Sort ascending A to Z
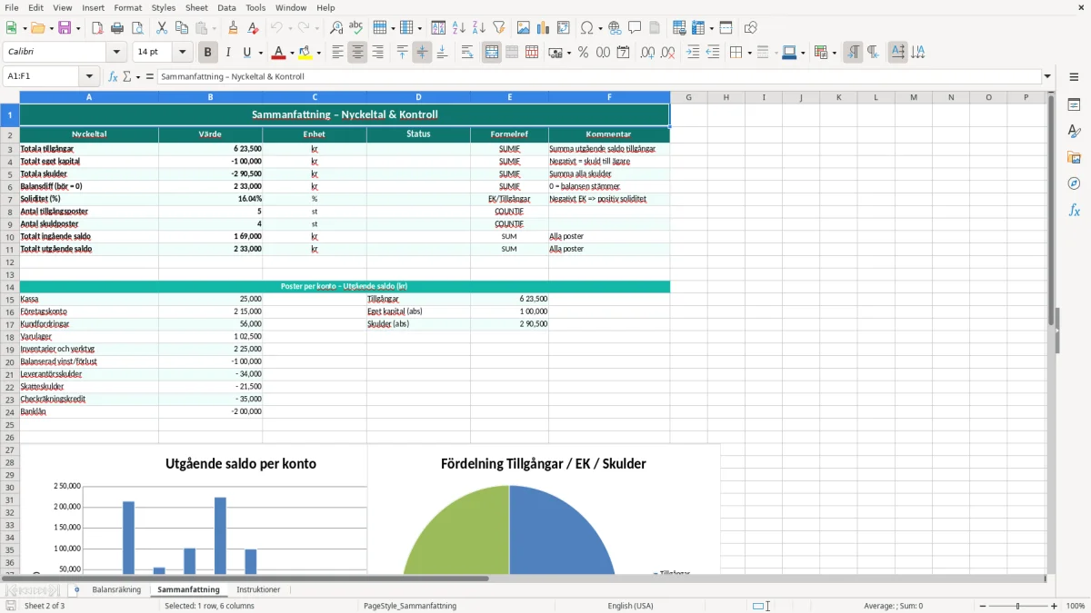Screen dimensions: 1091x613 pos(459,28)
